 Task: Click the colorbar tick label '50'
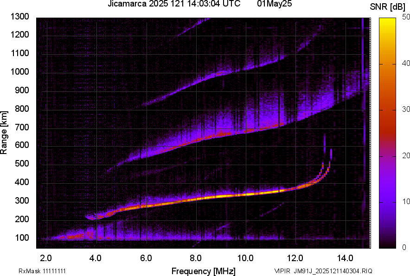tap(406, 17)
